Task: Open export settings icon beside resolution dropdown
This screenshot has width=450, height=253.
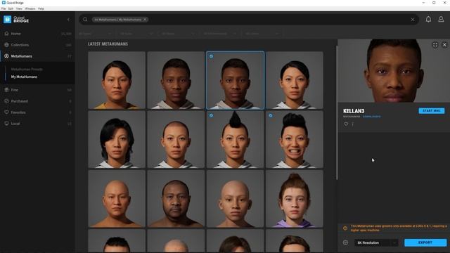Action: click(x=345, y=242)
